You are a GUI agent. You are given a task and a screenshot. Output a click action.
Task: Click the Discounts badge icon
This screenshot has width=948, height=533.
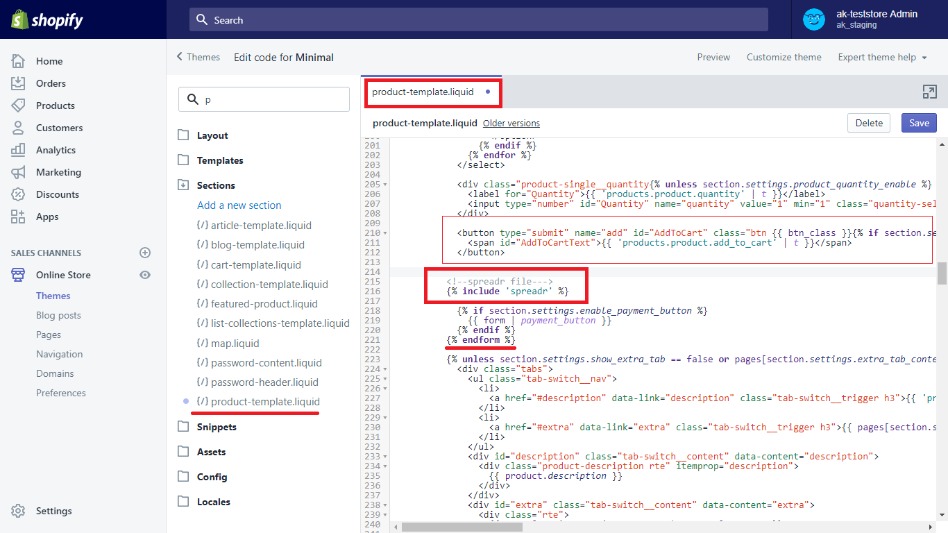point(18,194)
